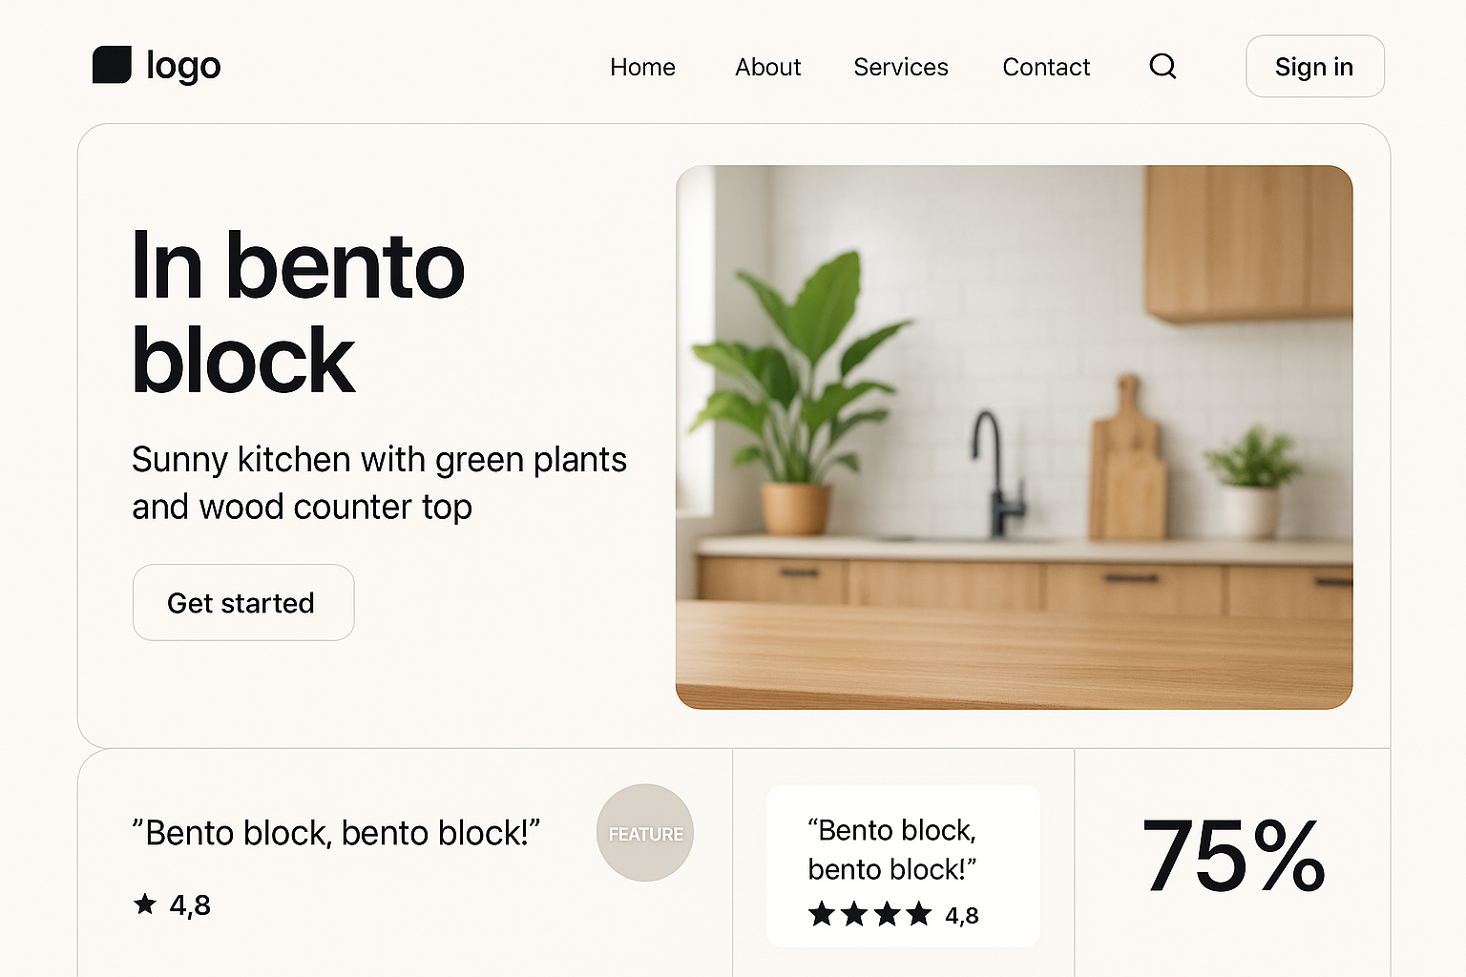1466x977 pixels.
Task: Go to the Home menu item
Action: click(642, 67)
